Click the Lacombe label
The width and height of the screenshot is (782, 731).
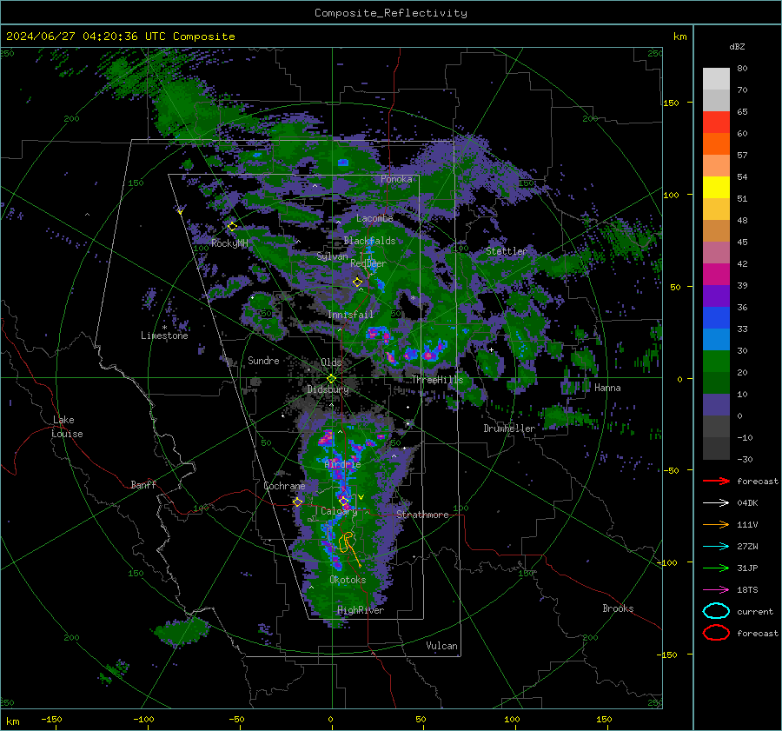click(x=374, y=218)
